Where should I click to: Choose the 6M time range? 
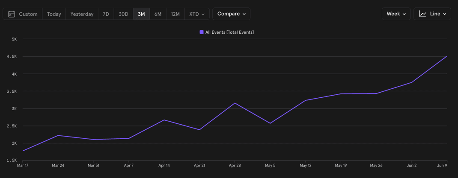pyautogui.click(x=158, y=14)
